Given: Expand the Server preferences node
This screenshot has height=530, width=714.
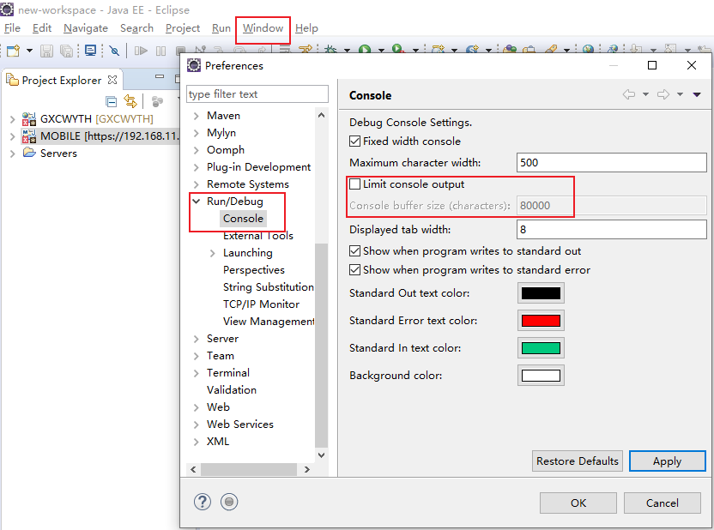Looking at the screenshot, I should (197, 339).
